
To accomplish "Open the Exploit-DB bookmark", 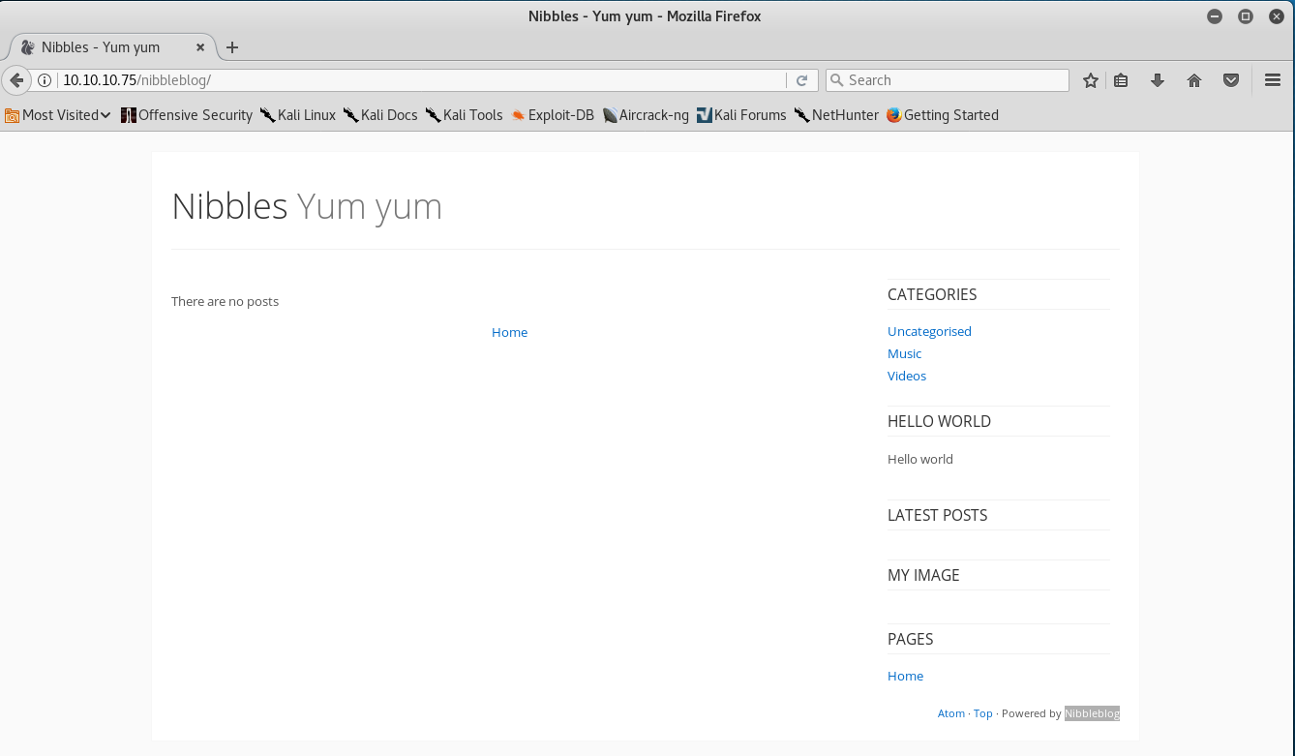I will click(553, 115).
